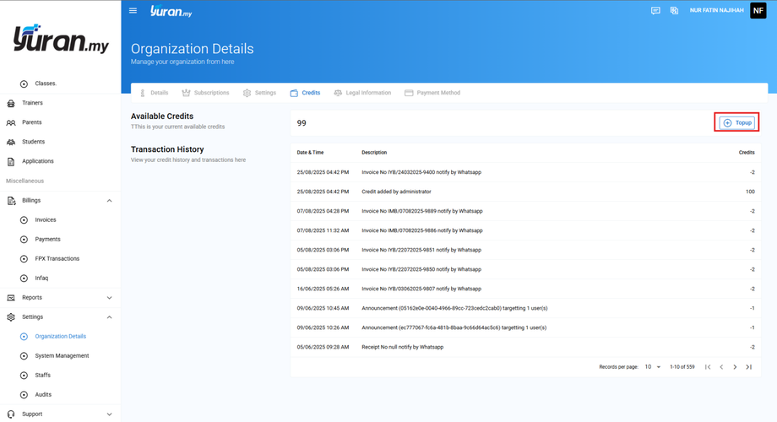Click the yuran.my logo in sidebar
This screenshot has height=422, width=777.
click(61, 39)
